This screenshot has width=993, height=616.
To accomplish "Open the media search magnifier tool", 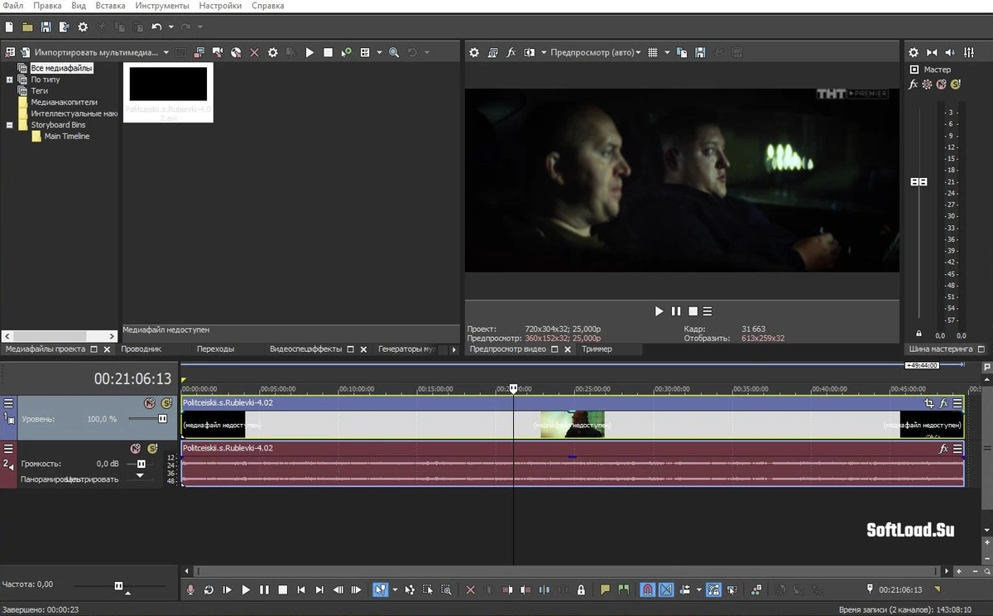I will pos(394,52).
